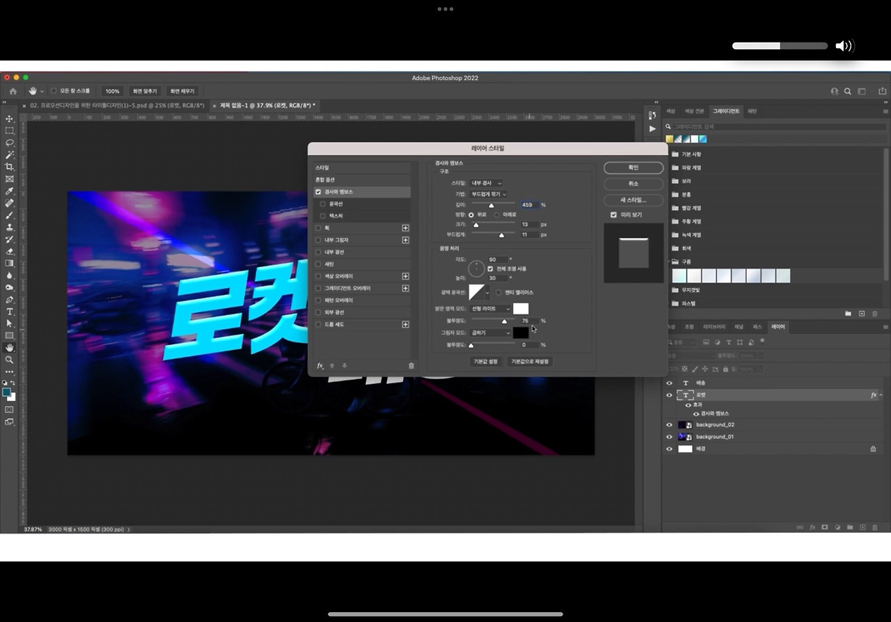This screenshot has height=622, width=891.
Task: Hide the 배경 layer
Action: 670,449
